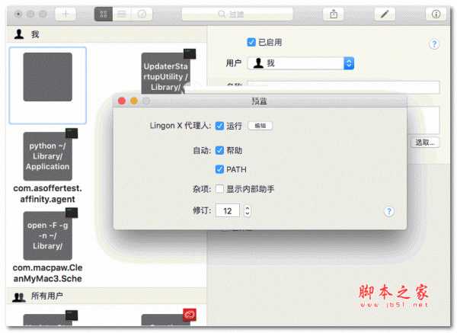Screen dimensions: 457x333
Task: Select the python affinity agent job icon
Action: 48,156
